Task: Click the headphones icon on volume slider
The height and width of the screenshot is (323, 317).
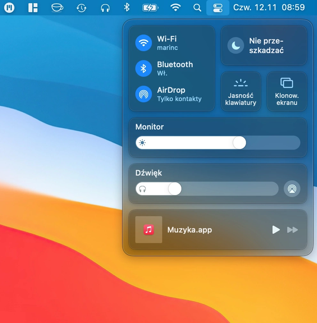Action: click(x=142, y=189)
